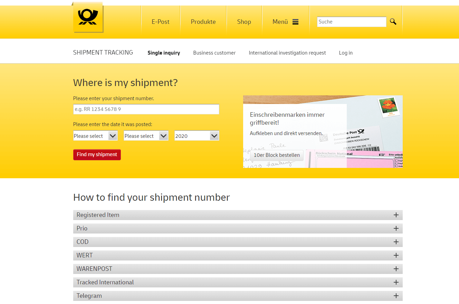
Task: Click inside the shipment number input field
Action: [146, 109]
